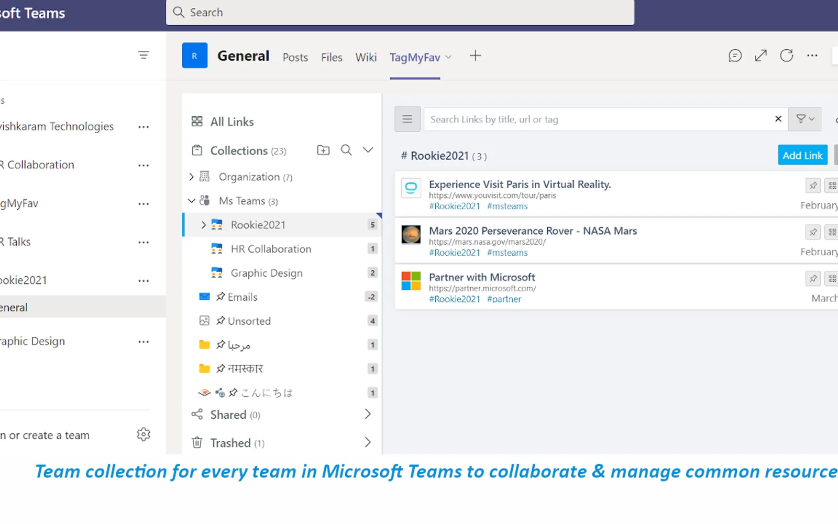Collapse the Collections section chevron

[368, 150]
